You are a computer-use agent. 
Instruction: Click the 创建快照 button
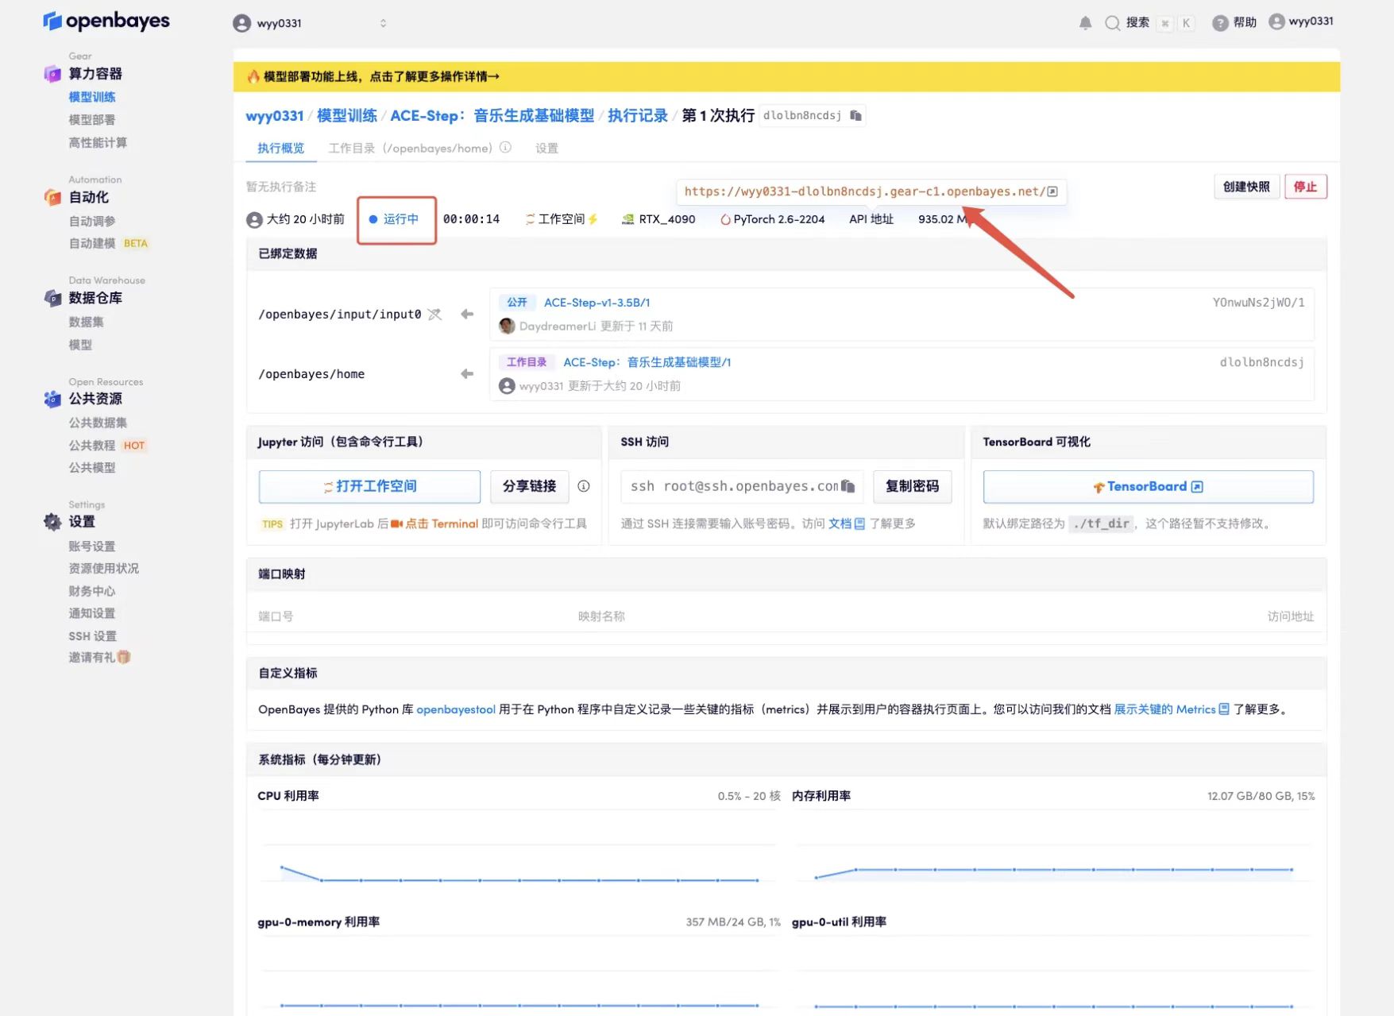point(1245,187)
